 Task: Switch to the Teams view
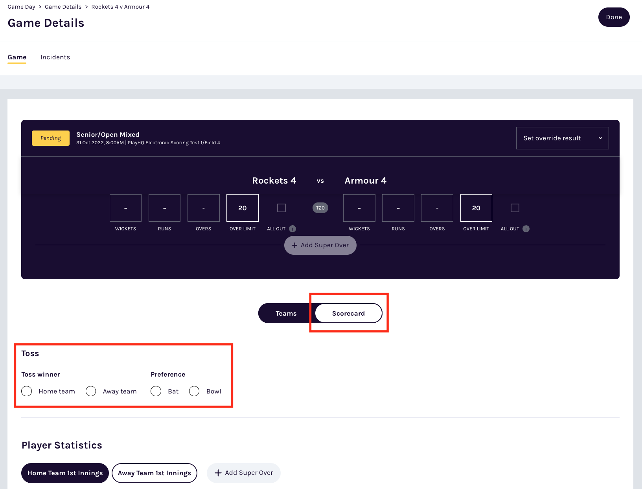click(286, 313)
